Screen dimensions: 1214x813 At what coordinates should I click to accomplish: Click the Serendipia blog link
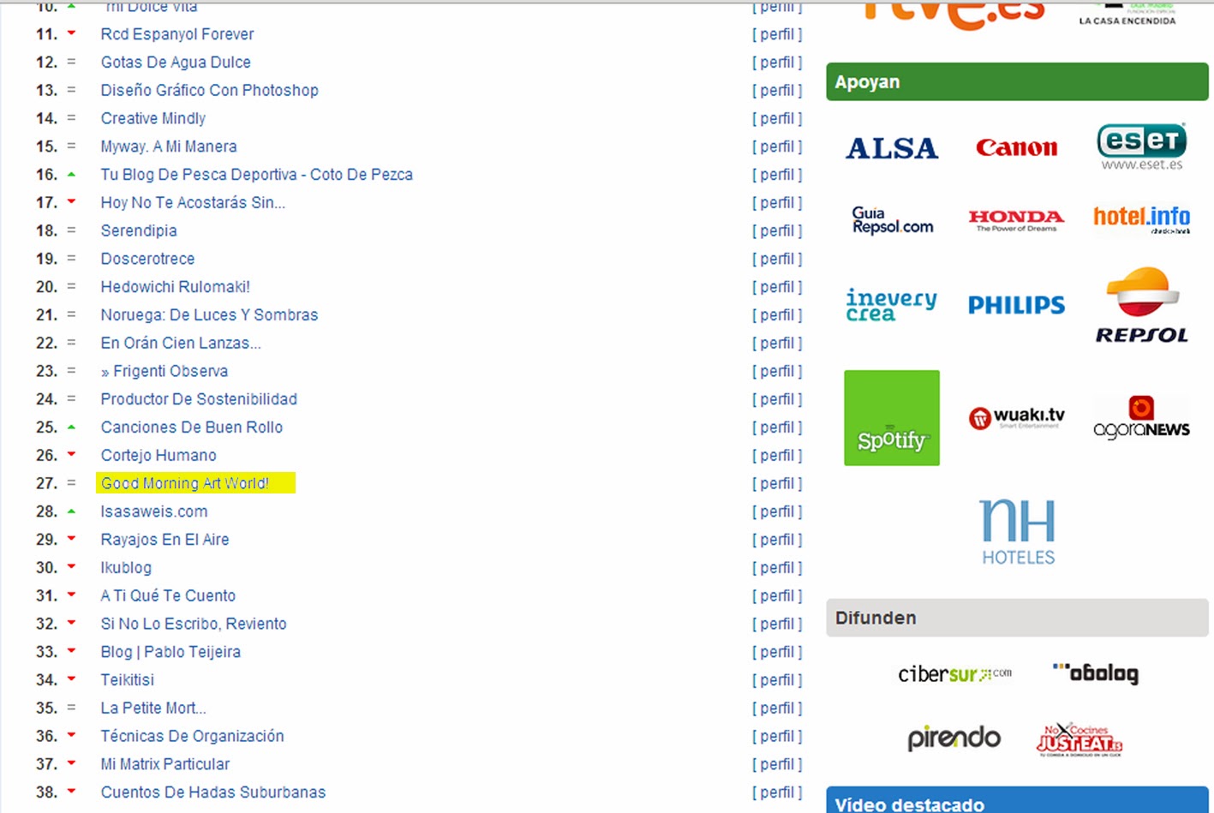coord(139,230)
